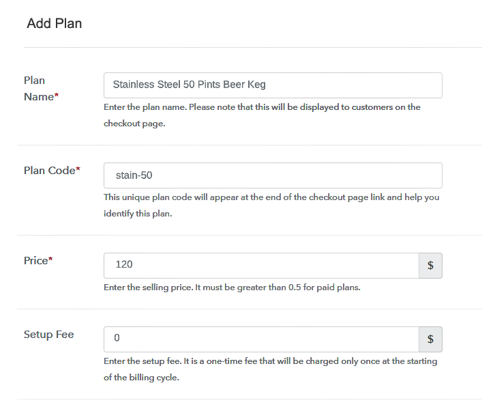Click the dollar sign beside Setup Fee field
495x407 pixels.
coord(430,339)
